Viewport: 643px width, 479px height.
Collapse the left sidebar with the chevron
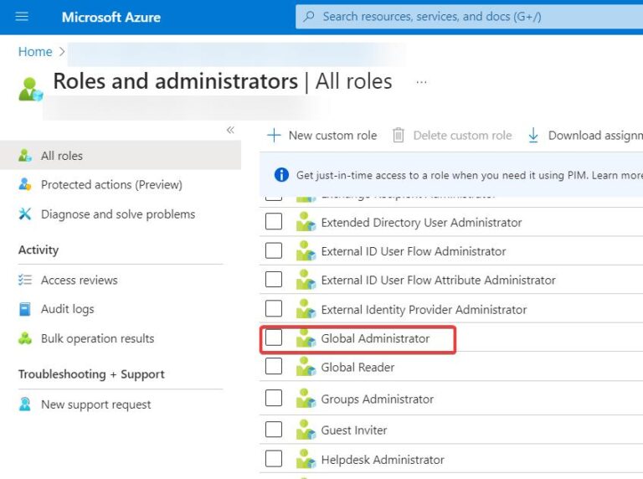[230, 130]
